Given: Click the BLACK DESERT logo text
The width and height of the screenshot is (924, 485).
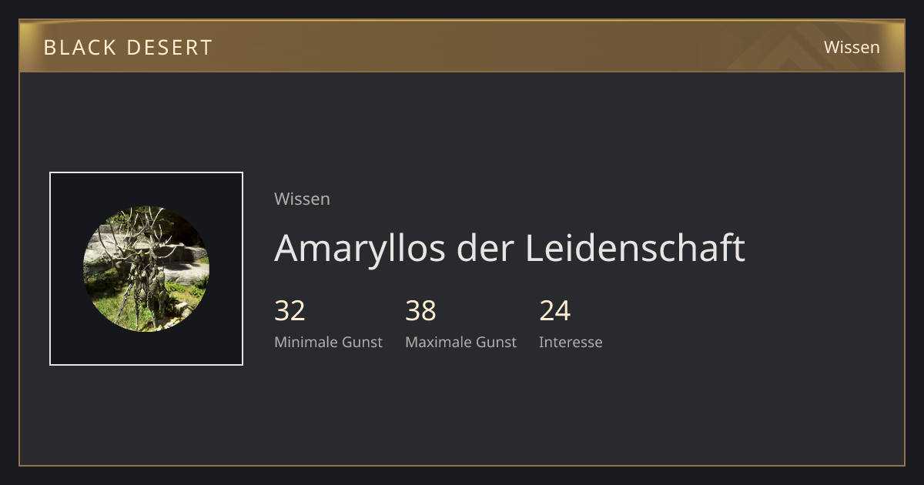Looking at the screenshot, I should pyautogui.click(x=128, y=47).
